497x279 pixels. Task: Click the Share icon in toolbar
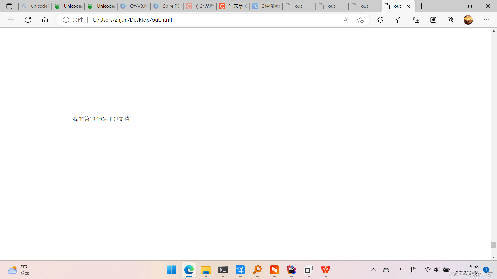[x=450, y=20]
